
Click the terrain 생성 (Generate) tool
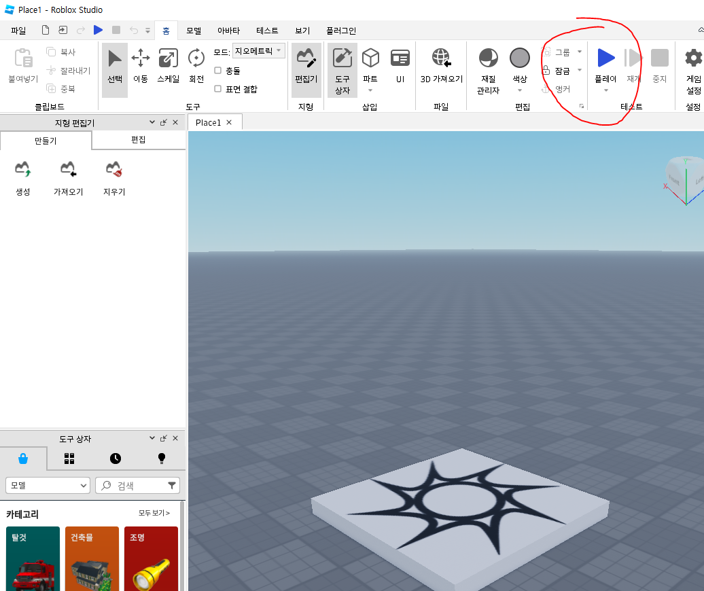coord(23,179)
